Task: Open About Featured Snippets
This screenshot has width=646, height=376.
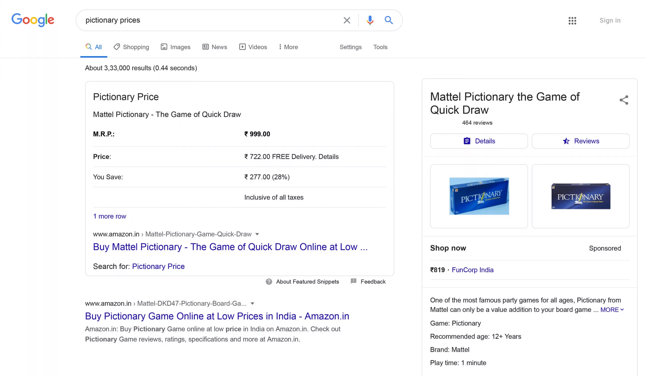Action: 307,282
